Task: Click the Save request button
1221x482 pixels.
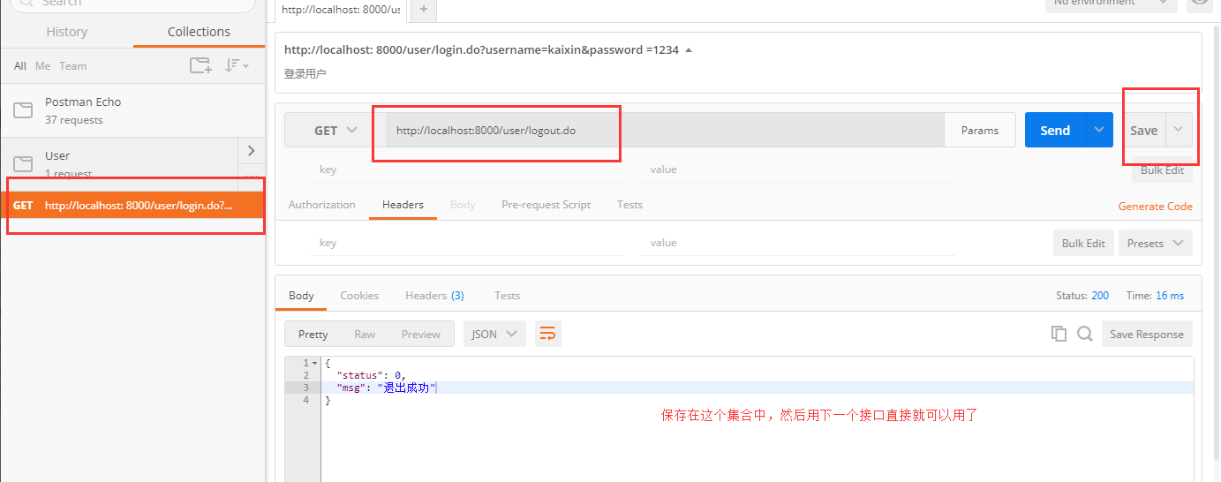Action: pyautogui.click(x=1144, y=130)
